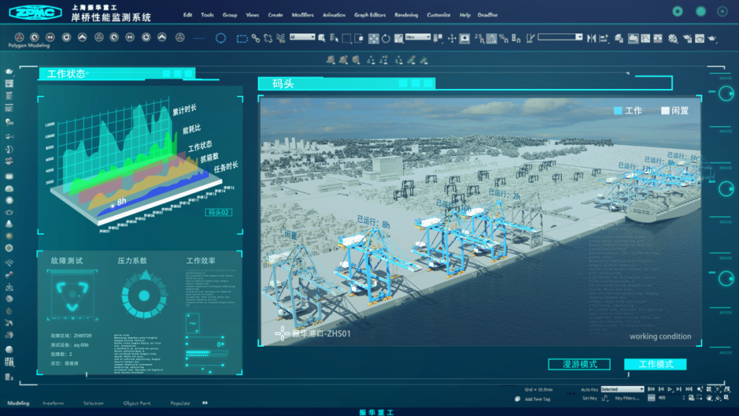Screen dimensions: 739x416
Task: Click the dashed circle selection icon
Action: click(221, 38)
